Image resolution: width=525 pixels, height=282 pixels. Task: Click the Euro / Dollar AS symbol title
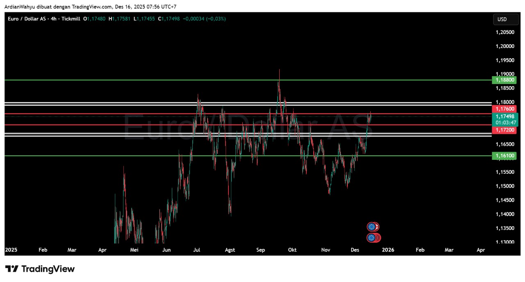click(x=27, y=19)
